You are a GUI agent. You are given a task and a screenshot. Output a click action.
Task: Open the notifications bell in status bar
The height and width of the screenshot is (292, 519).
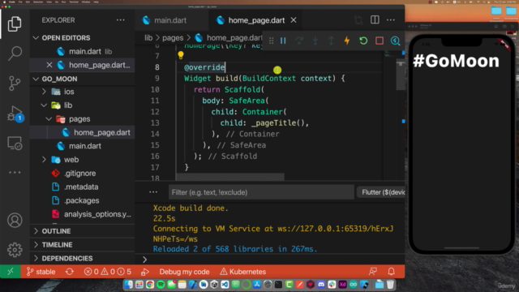coord(391,272)
